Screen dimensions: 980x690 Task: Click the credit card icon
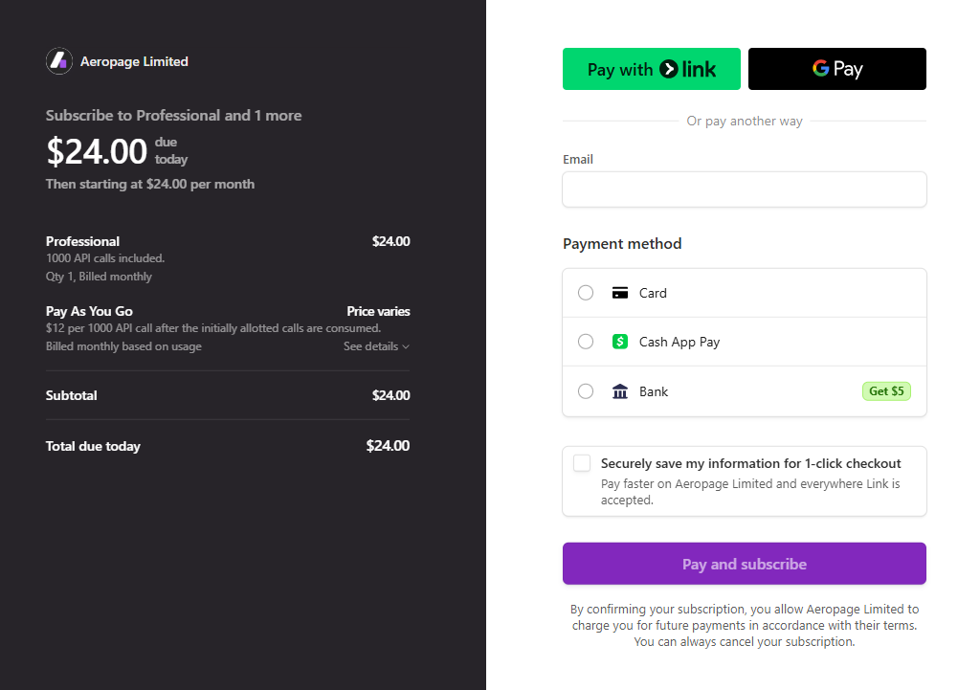[x=620, y=293]
